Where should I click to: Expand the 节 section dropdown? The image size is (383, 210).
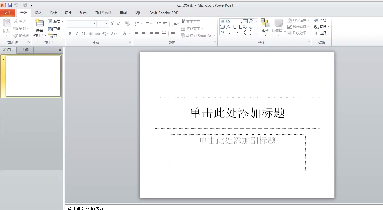(54, 36)
